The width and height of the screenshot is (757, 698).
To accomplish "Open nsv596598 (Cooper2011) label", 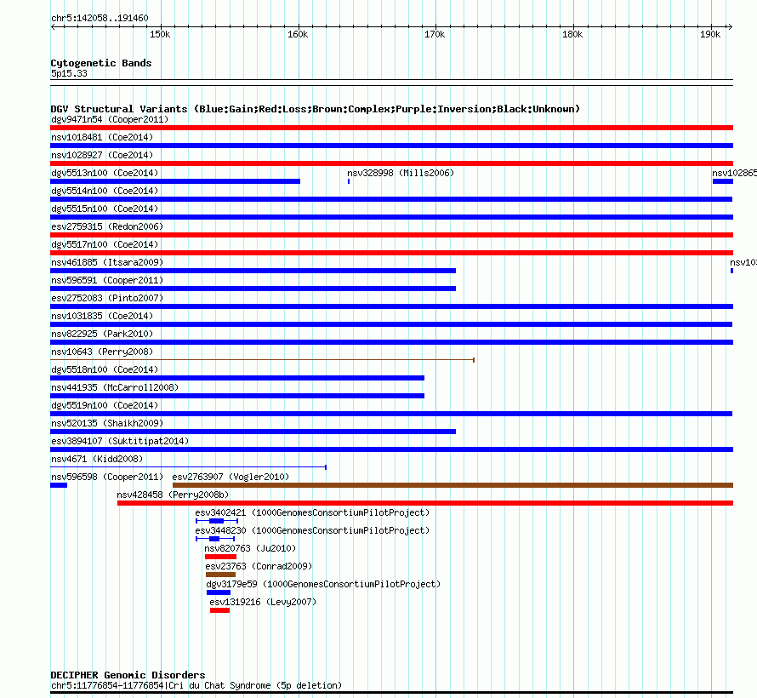I will pos(107,477).
